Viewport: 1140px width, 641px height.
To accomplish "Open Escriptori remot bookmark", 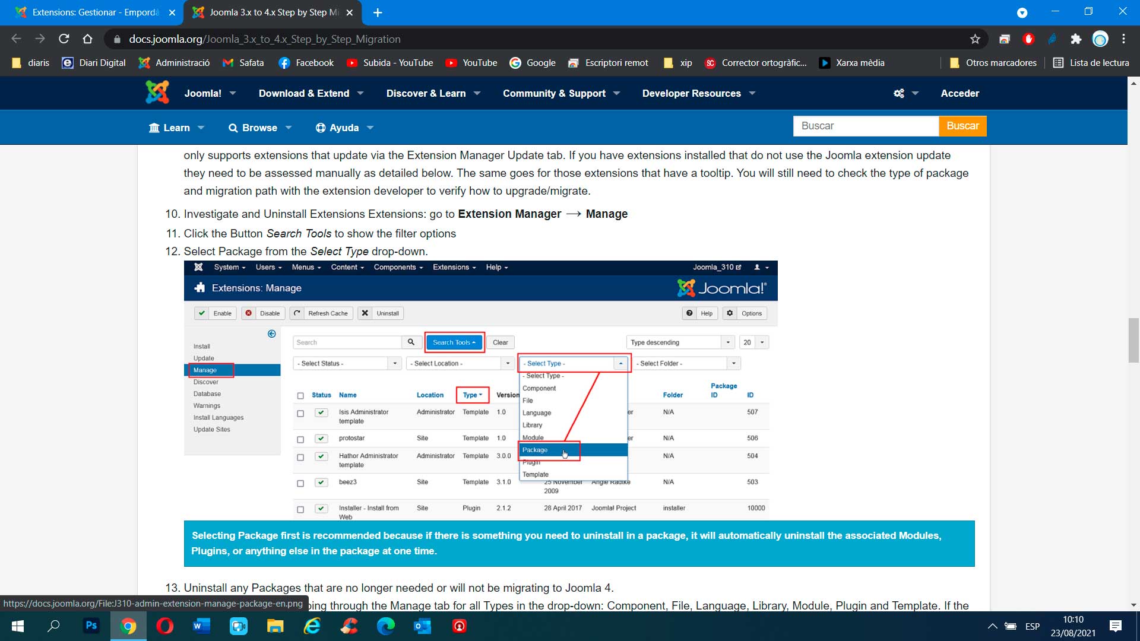I will click(x=608, y=63).
